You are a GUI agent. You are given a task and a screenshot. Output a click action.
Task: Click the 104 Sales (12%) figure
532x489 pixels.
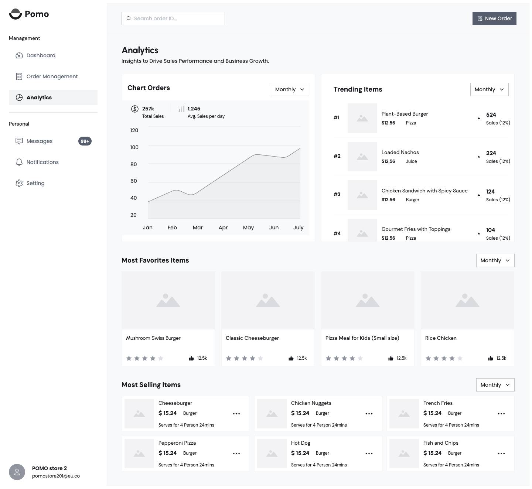tap(498, 234)
